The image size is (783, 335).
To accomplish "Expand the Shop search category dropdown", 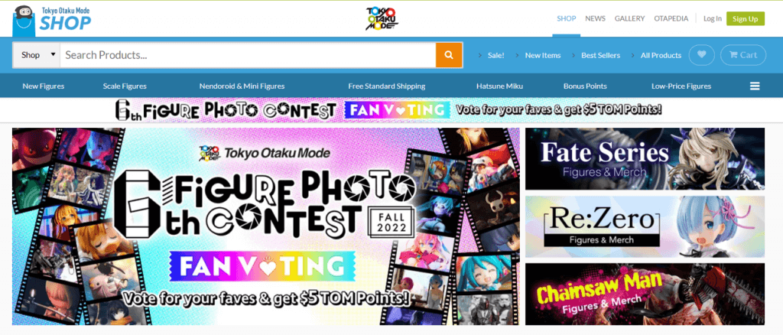I will (37, 55).
